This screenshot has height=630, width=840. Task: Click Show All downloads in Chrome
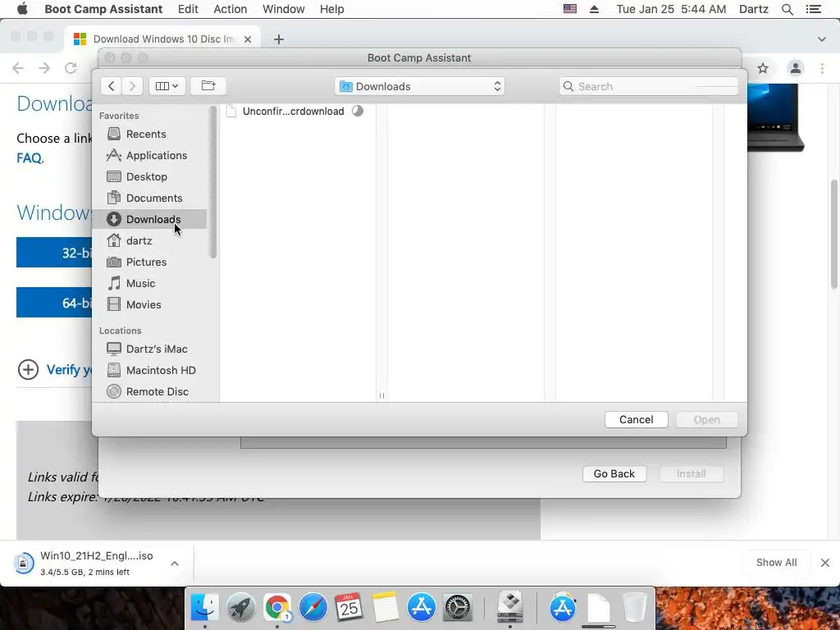tap(776, 563)
